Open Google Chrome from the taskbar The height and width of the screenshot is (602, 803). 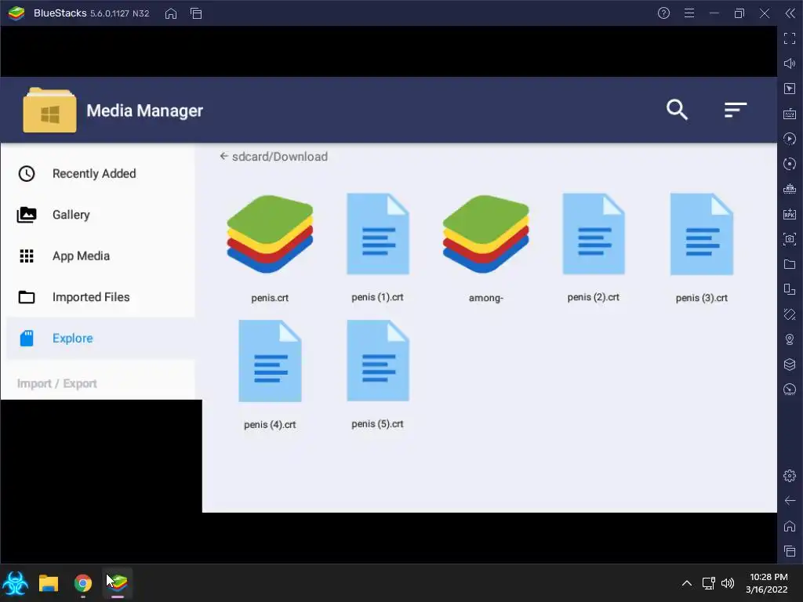point(83,583)
